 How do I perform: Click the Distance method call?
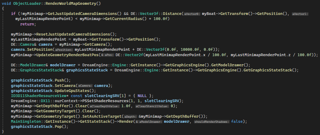click(172, 14)
